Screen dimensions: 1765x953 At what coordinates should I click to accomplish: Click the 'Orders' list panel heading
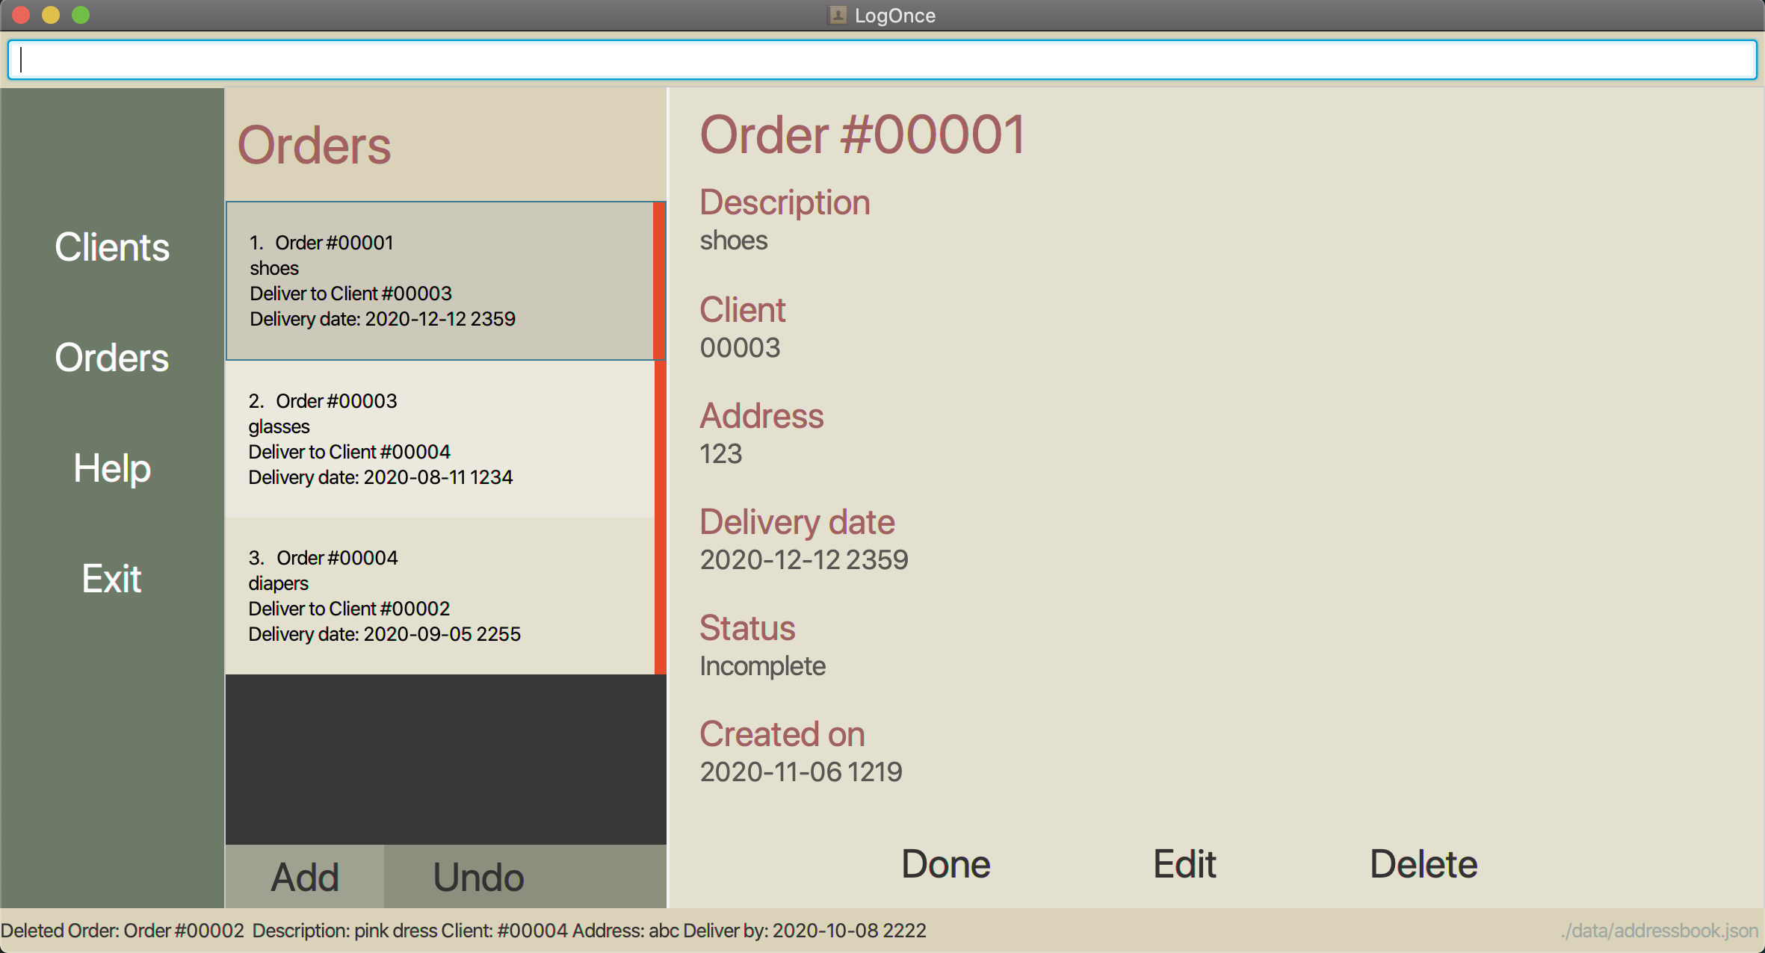[x=314, y=145]
